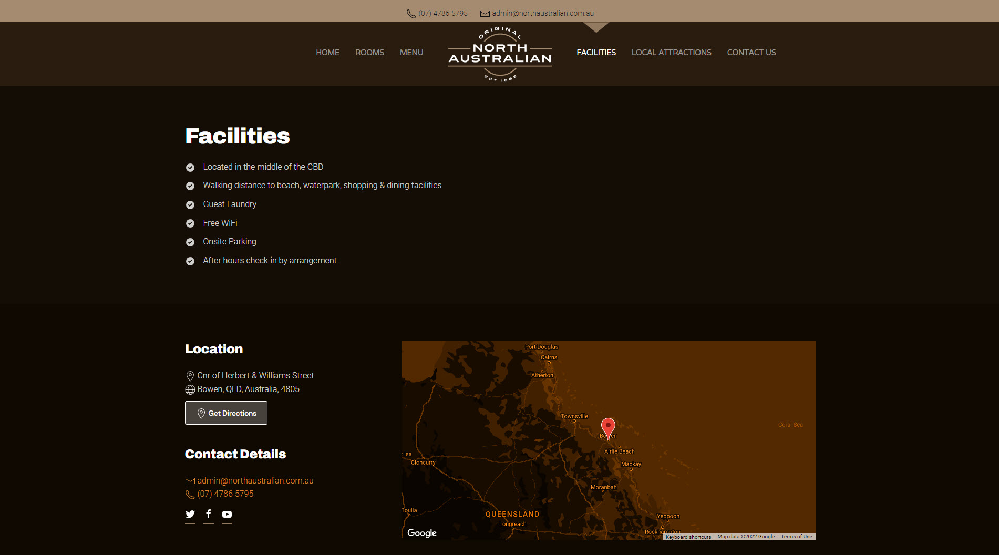Open map Keyboard shortcuts
This screenshot has height=555, width=999.
pos(688,537)
